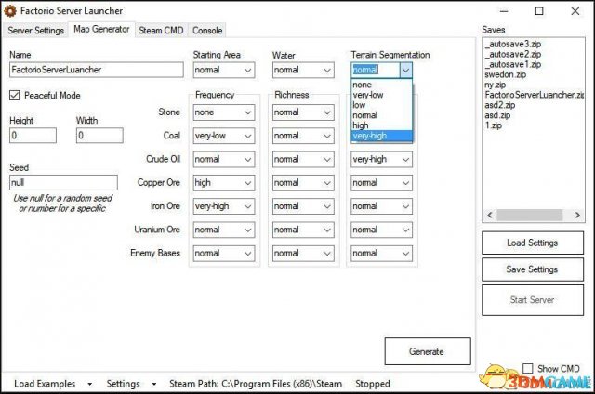The image size is (595, 394).
Task: Open the Starting Area dropdown
Action: 224,70
